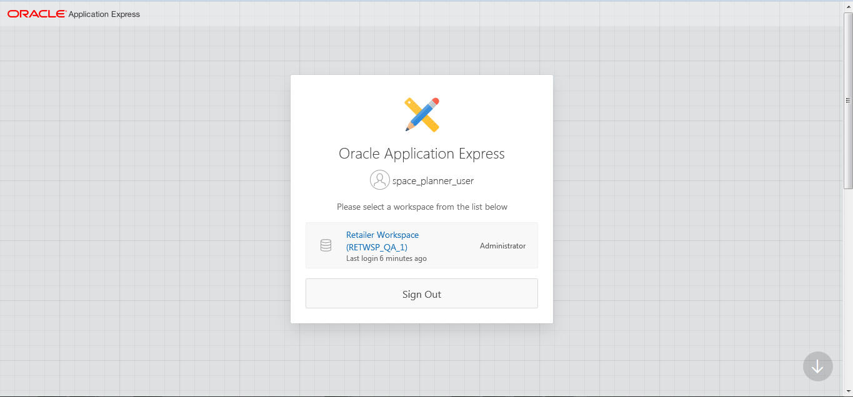Click 'Please select a workspace' instruction text
The height and width of the screenshot is (397, 853).
[x=422, y=207]
